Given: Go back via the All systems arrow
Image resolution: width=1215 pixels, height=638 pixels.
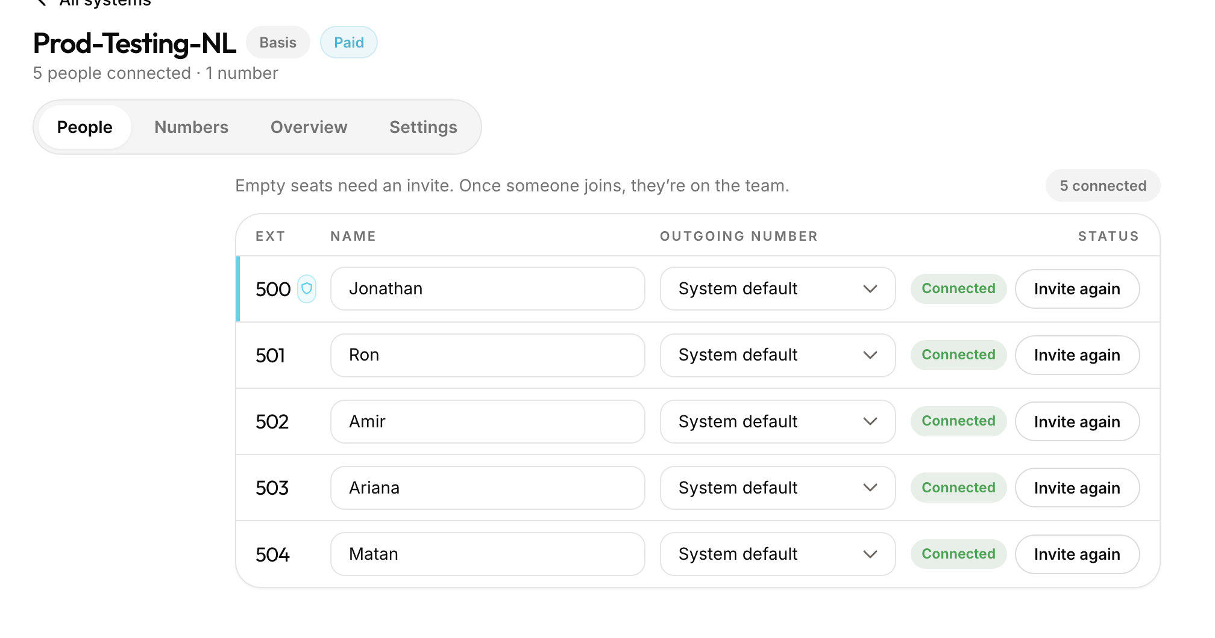Looking at the screenshot, I should [41, 2].
